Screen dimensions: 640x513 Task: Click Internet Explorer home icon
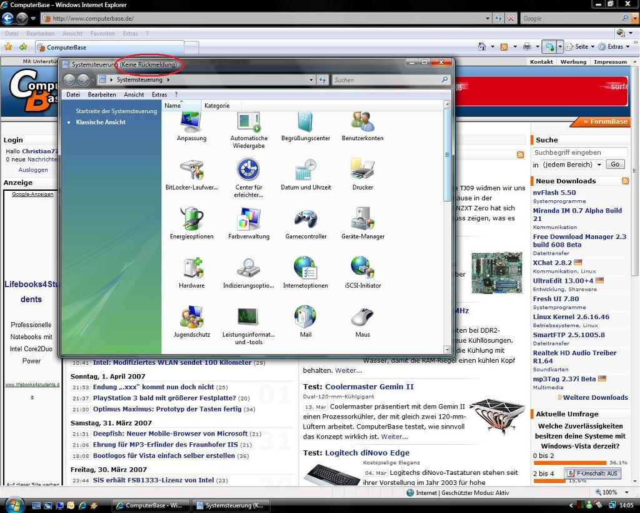(x=482, y=46)
